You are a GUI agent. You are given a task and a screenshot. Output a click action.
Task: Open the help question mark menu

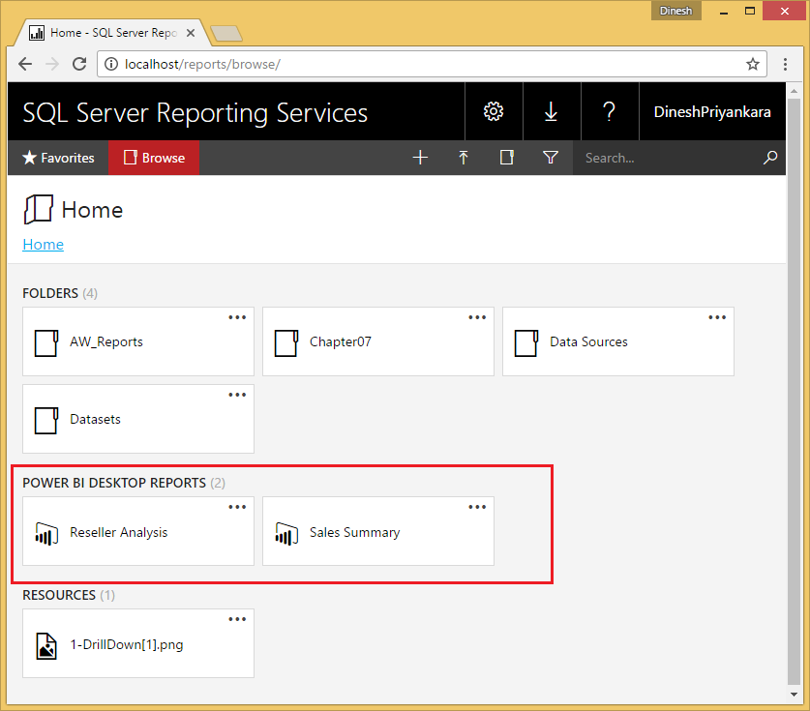(610, 111)
